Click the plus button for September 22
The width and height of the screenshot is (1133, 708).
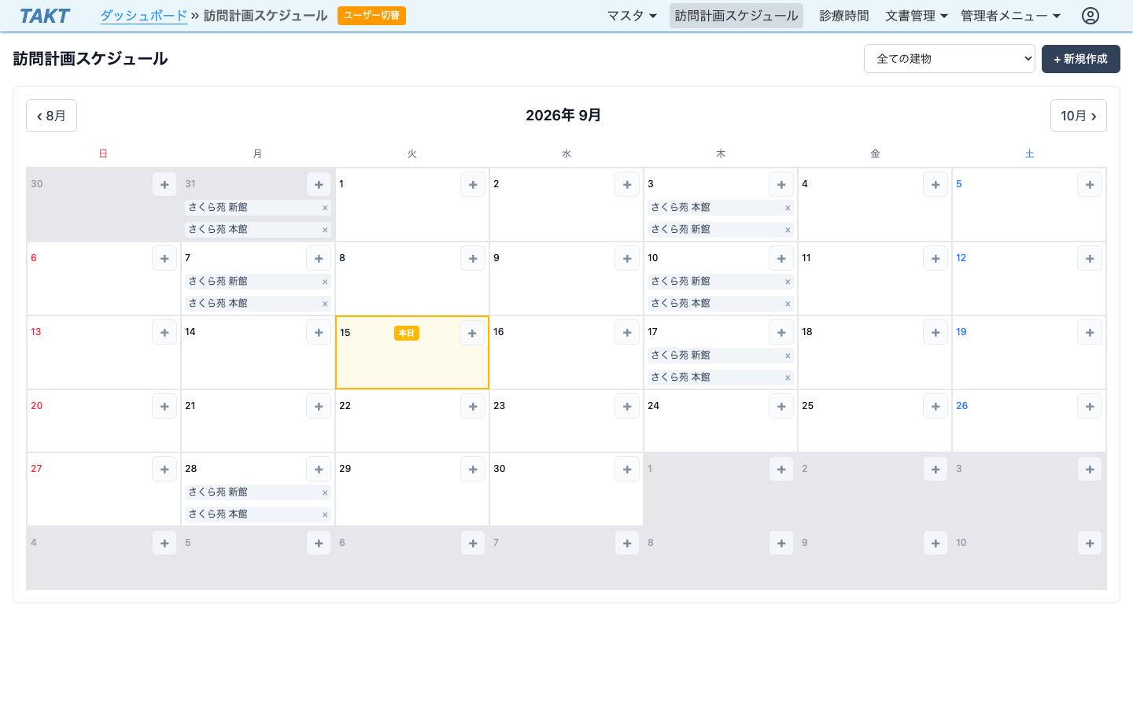pyautogui.click(x=473, y=406)
